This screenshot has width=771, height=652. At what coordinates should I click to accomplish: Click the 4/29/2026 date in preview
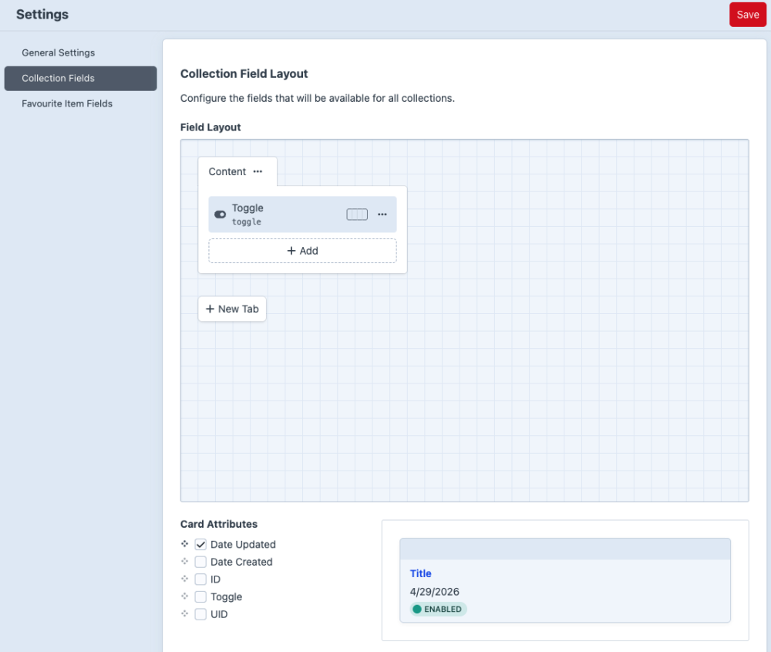[435, 592]
